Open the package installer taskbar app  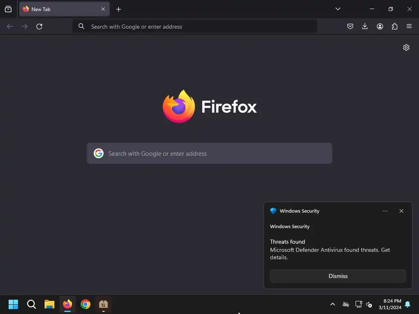pos(104,304)
